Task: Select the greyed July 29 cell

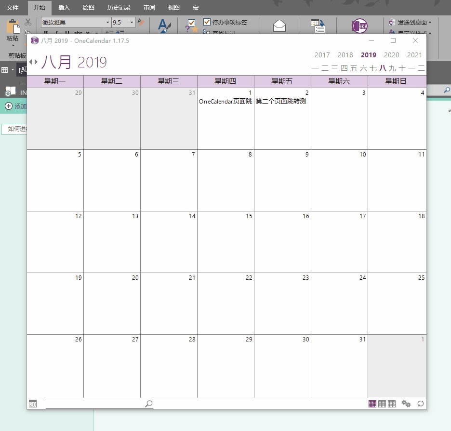Action: coord(55,118)
